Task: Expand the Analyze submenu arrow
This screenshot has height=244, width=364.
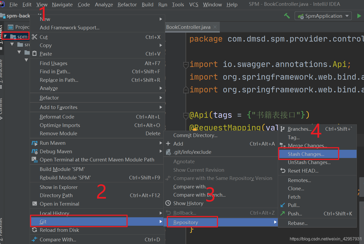Action: click(161, 88)
